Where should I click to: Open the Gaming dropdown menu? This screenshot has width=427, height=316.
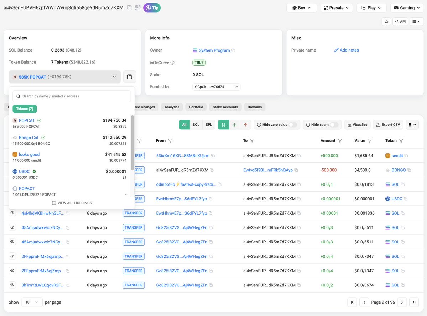pyautogui.click(x=407, y=8)
